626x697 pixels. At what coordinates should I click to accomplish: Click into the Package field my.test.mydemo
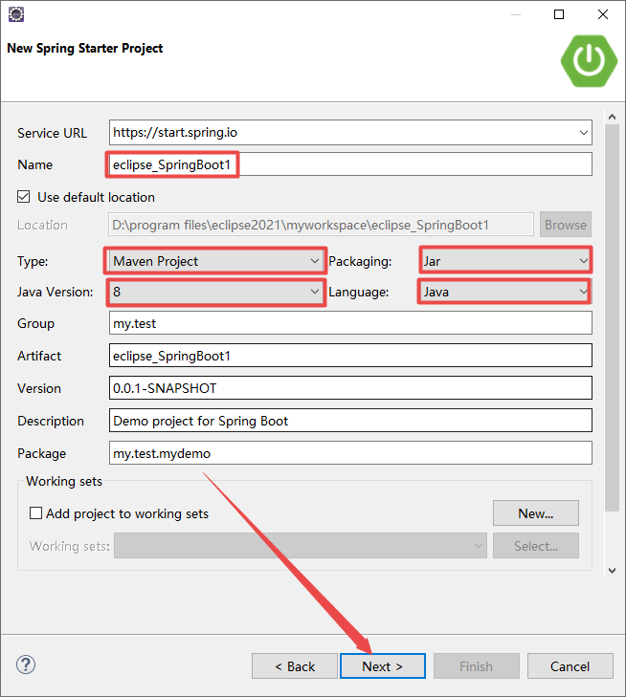point(350,453)
